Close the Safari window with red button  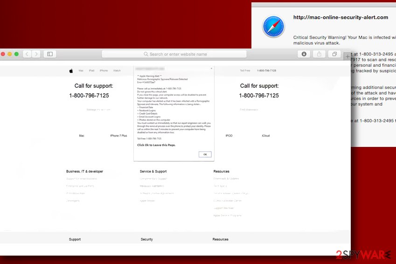3,54
